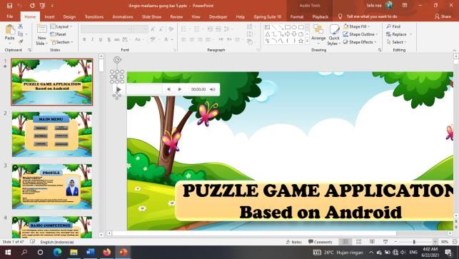Image resolution: width=459 pixels, height=259 pixels.
Task: Expand the Layout dropdown
Action: (61, 26)
